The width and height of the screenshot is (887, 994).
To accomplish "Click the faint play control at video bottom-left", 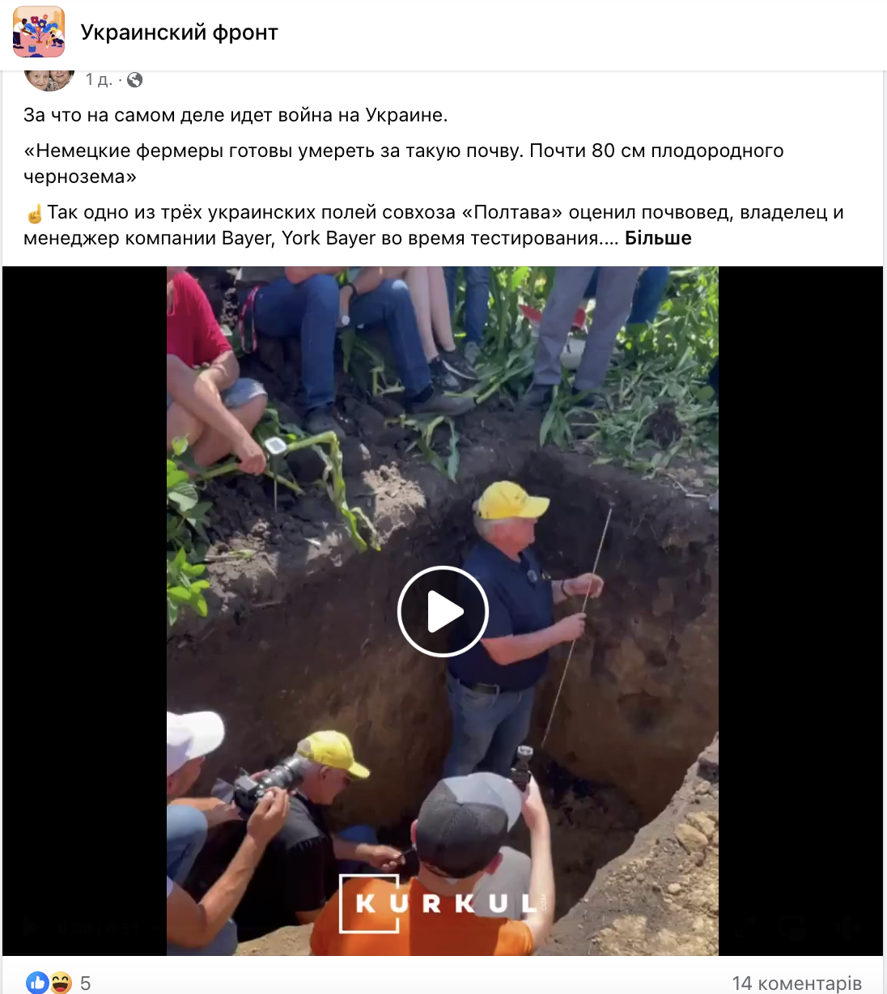I will click(x=30, y=928).
